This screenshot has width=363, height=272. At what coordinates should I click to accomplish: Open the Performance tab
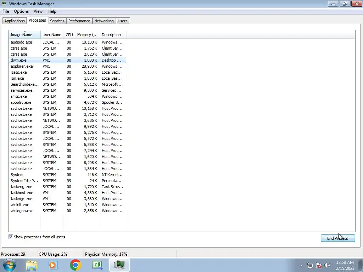[x=79, y=21]
